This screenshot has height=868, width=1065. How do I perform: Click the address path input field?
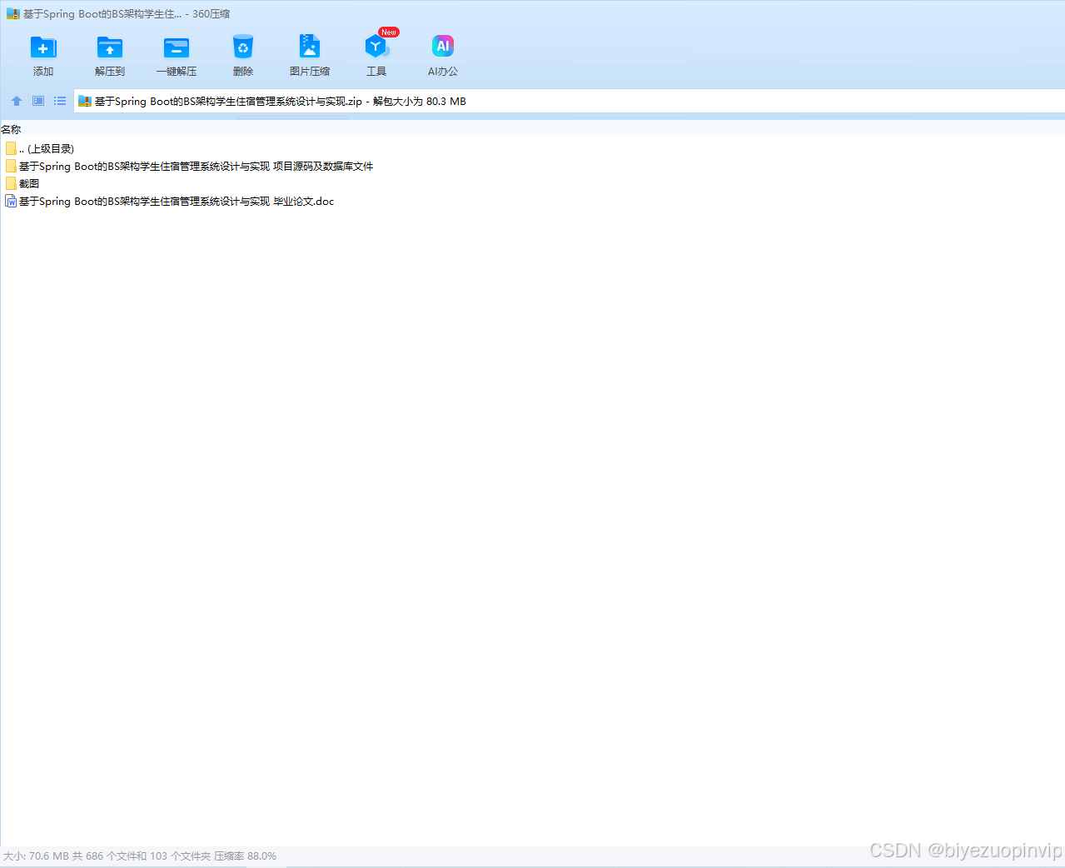[570, 101]
